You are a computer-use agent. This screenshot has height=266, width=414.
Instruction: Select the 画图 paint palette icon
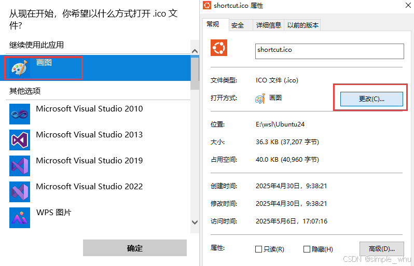(x=20, y=68)
